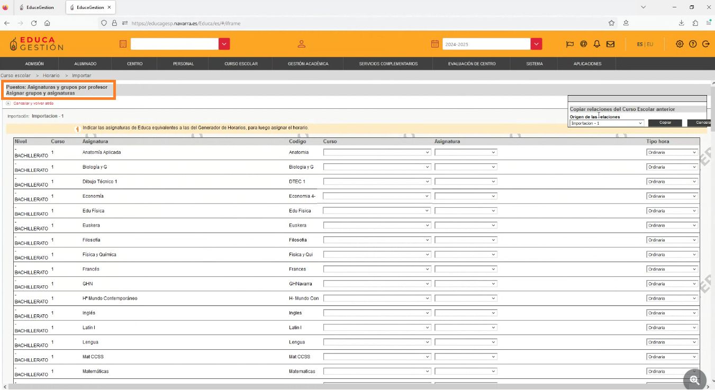
Task: Click the floating magnifier button at the page bottom
Action: tap(694, 379)
